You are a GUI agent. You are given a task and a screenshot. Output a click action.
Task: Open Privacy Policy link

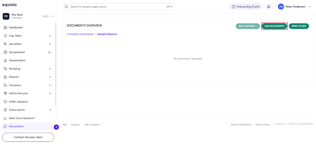point(263,125)
